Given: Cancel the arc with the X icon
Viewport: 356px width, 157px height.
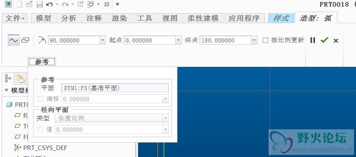Looking at the screenshot, I should (x=336, y=41).
